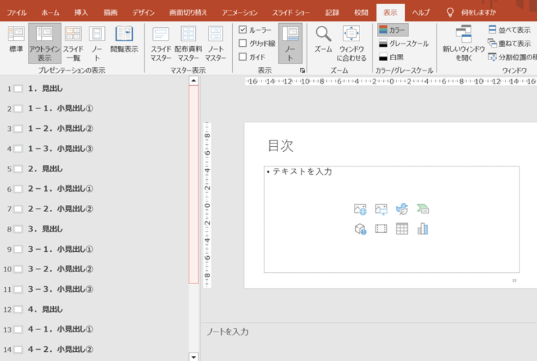Open the Zoom (ズーム) dialog
This screenshot has width=537, height=361.
[x=323, y=40]
